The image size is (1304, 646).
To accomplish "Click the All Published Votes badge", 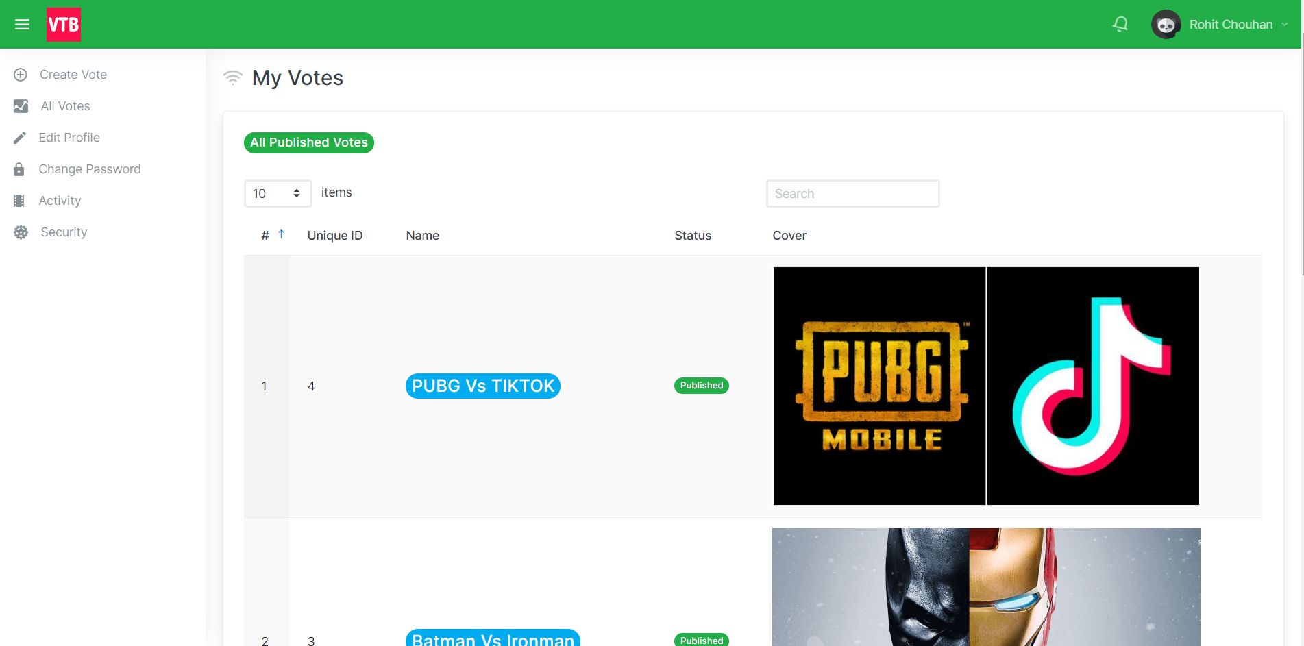I will click(309, 142).
